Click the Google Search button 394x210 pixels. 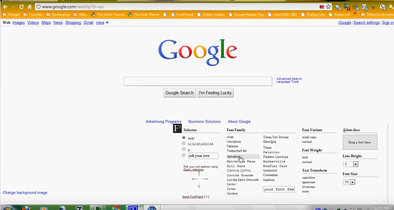point(180,93)
